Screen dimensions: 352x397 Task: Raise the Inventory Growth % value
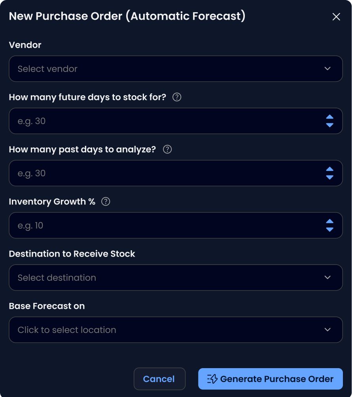pos(330,221)
